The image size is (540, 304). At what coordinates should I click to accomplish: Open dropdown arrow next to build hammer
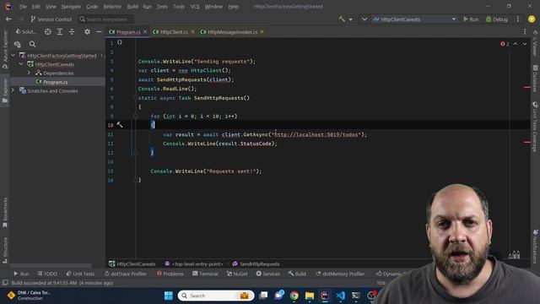[x=351, y=19]
